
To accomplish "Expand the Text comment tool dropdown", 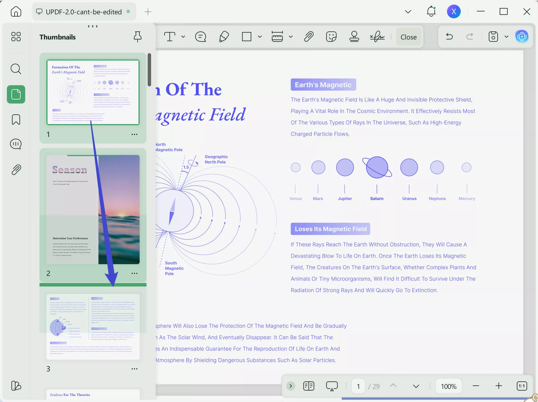I will pyautogui.click(x=183, y=37).
